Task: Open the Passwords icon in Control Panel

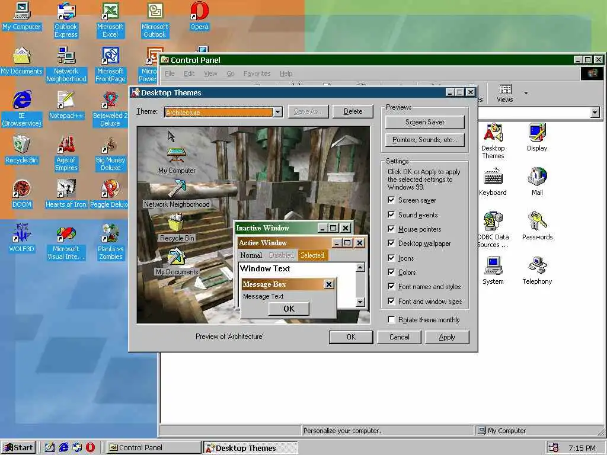Action: pyautogui.click(x=537, y=226)
